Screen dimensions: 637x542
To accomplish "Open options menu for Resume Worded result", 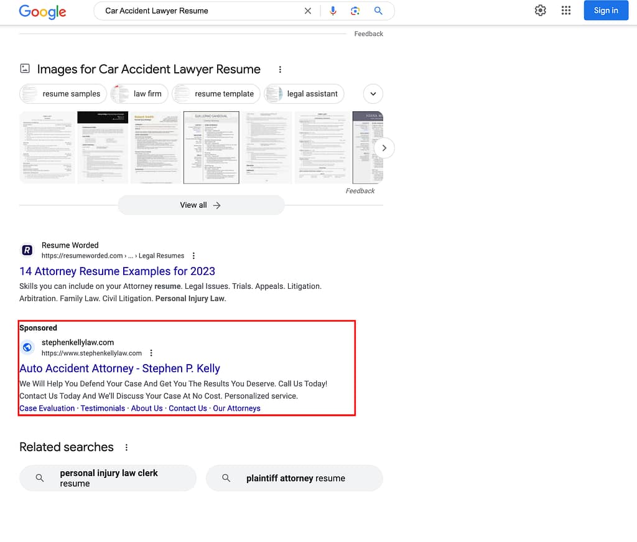I will click(193, 256).
